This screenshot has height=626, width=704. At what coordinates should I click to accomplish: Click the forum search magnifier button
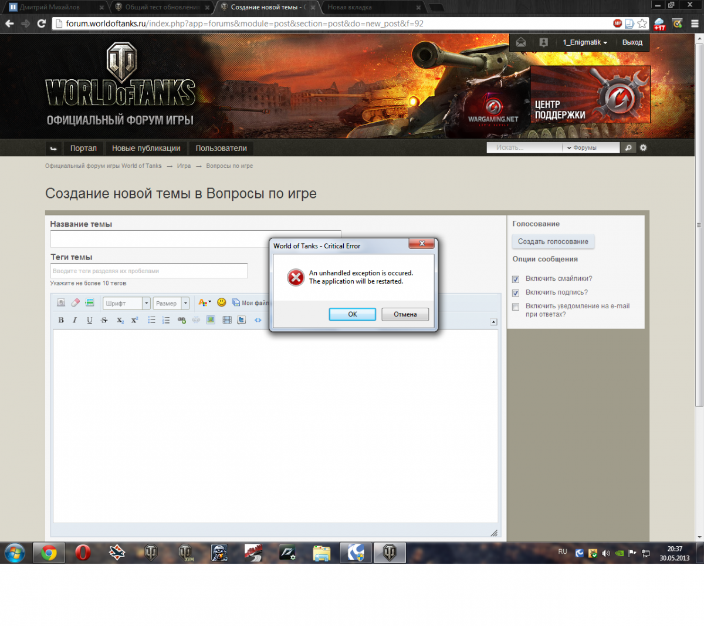(x=628, y=147)
